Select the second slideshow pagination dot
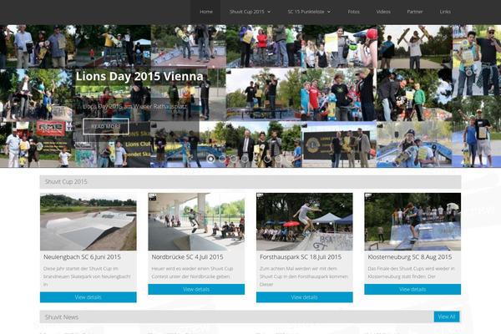 [221, 158]
